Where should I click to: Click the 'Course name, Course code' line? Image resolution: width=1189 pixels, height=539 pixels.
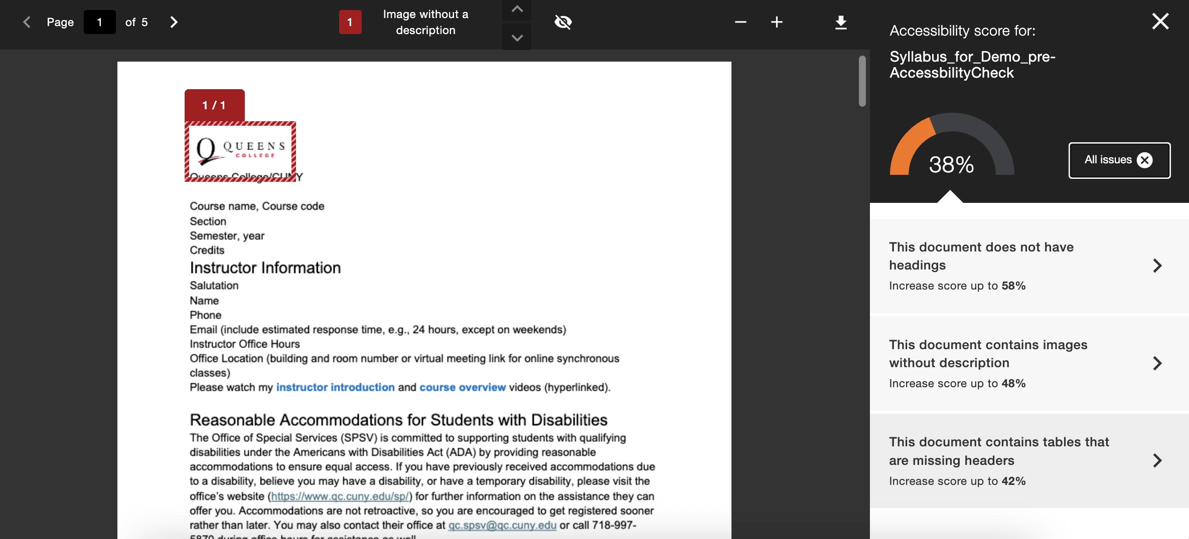coord(257,206)
